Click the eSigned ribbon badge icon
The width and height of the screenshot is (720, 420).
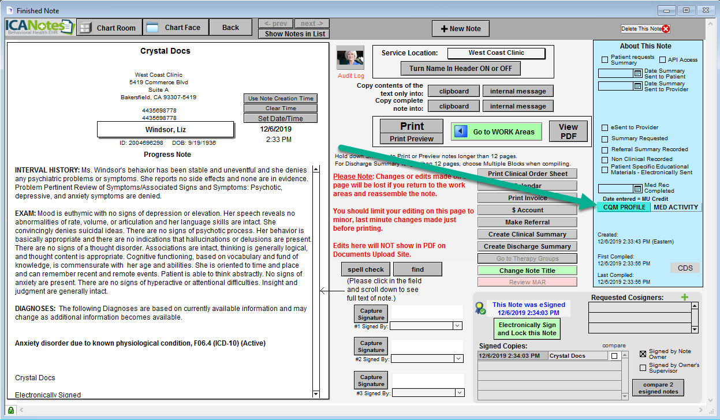coord(479,309)
